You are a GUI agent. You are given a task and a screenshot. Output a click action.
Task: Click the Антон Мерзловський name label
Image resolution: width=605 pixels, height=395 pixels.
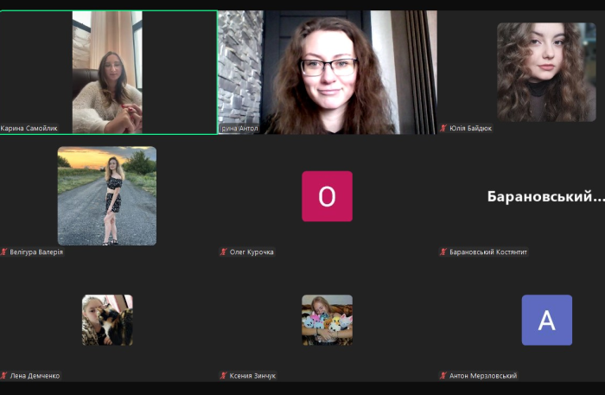point(483,376)
